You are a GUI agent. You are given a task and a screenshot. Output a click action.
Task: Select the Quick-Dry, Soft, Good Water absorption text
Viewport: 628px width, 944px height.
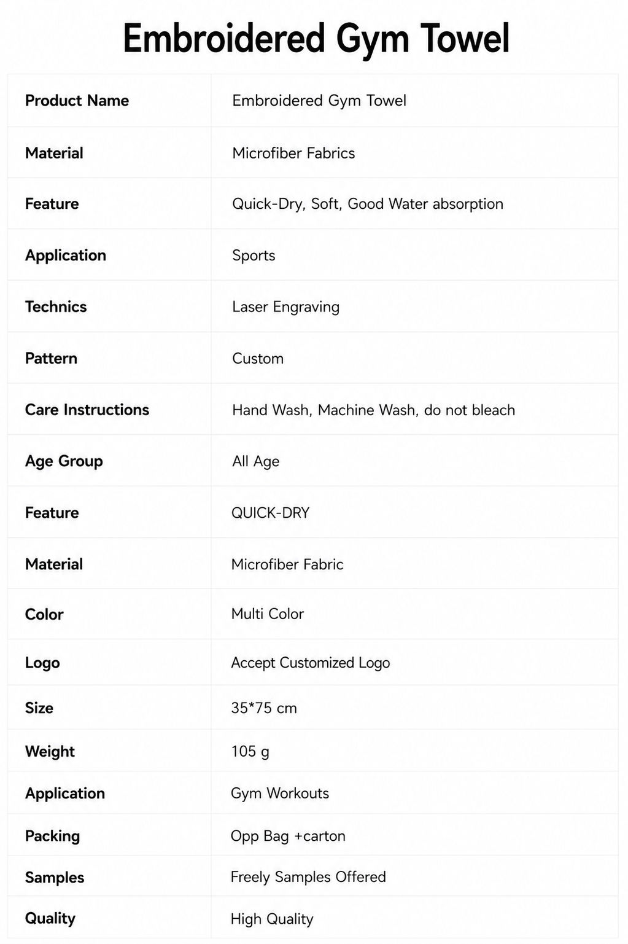pyautogui.click(x=368, y=204)
